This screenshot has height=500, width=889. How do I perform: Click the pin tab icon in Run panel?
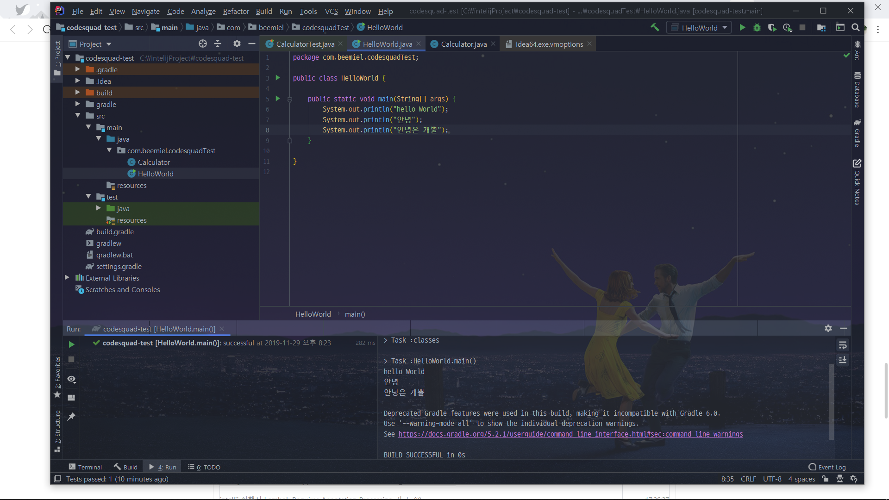pyautogui.click(x=71, y=416)
